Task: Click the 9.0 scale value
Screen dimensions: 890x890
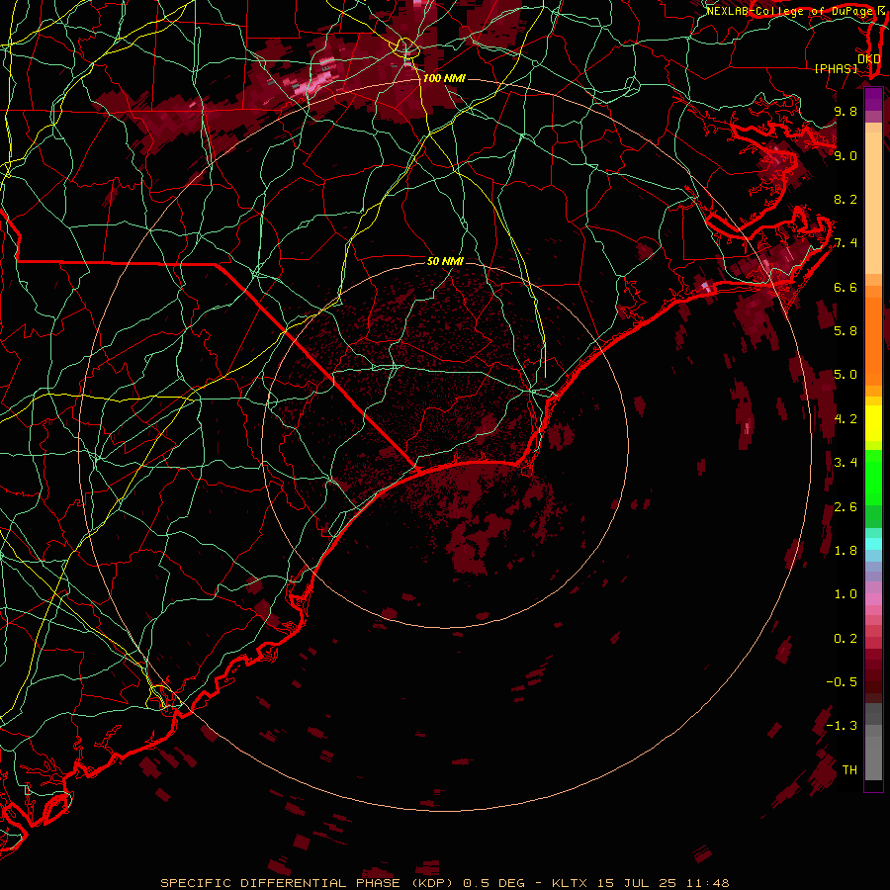Action: click(845, 155)
